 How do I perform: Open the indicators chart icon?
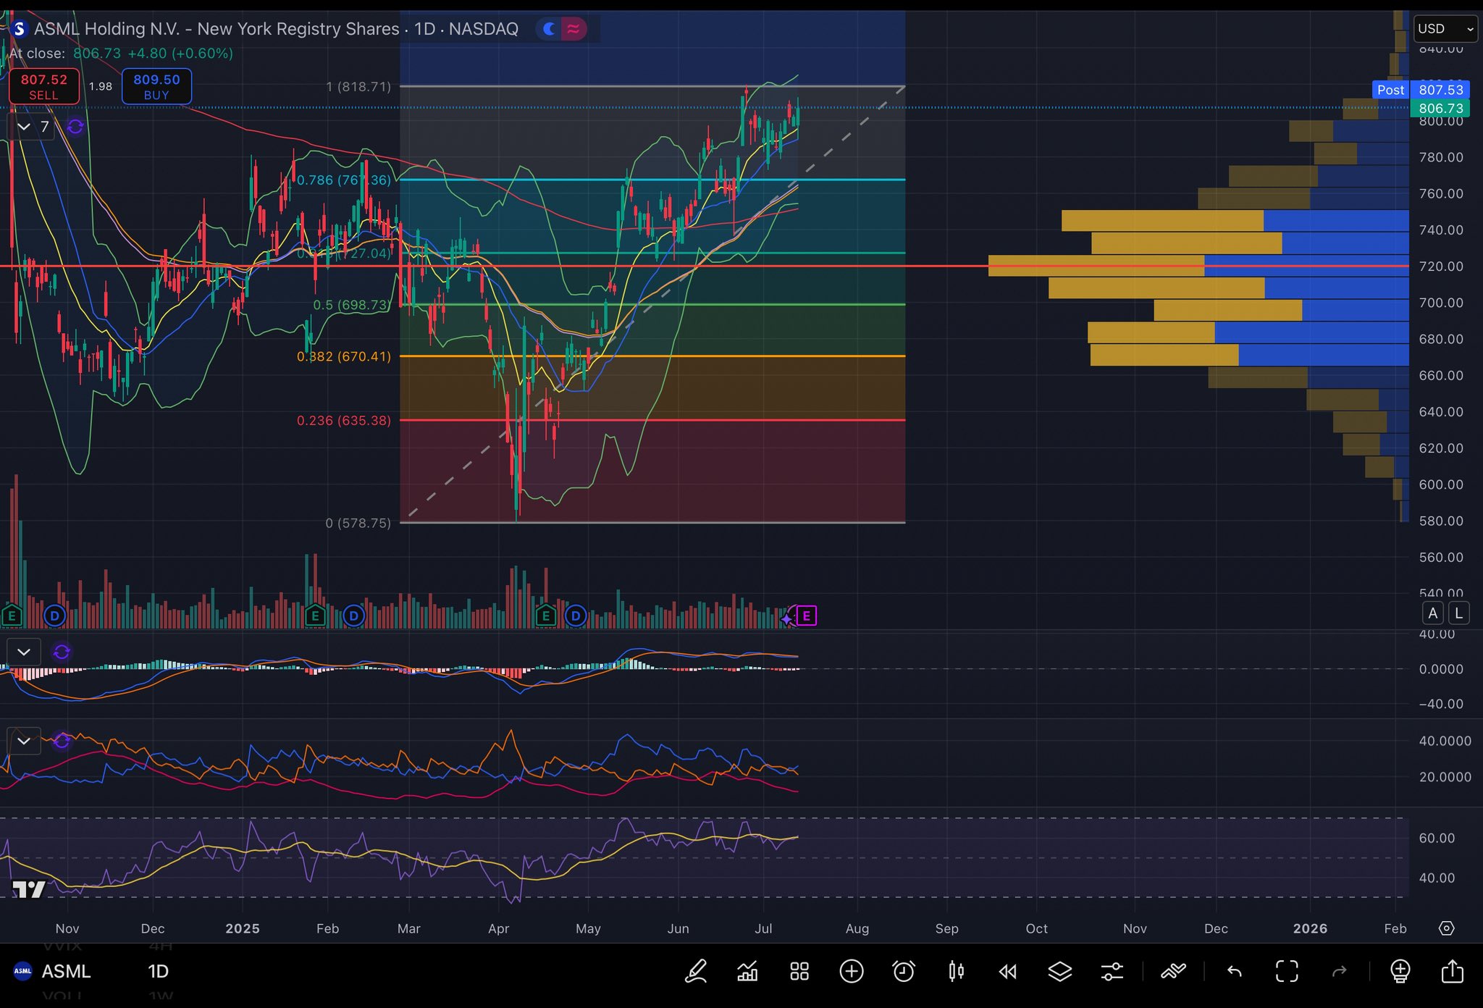(x=747, y=971)
